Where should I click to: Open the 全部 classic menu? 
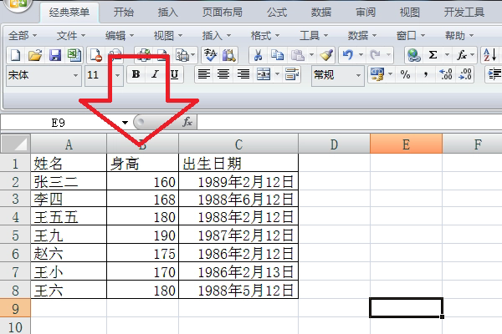[x=22, y=35]
